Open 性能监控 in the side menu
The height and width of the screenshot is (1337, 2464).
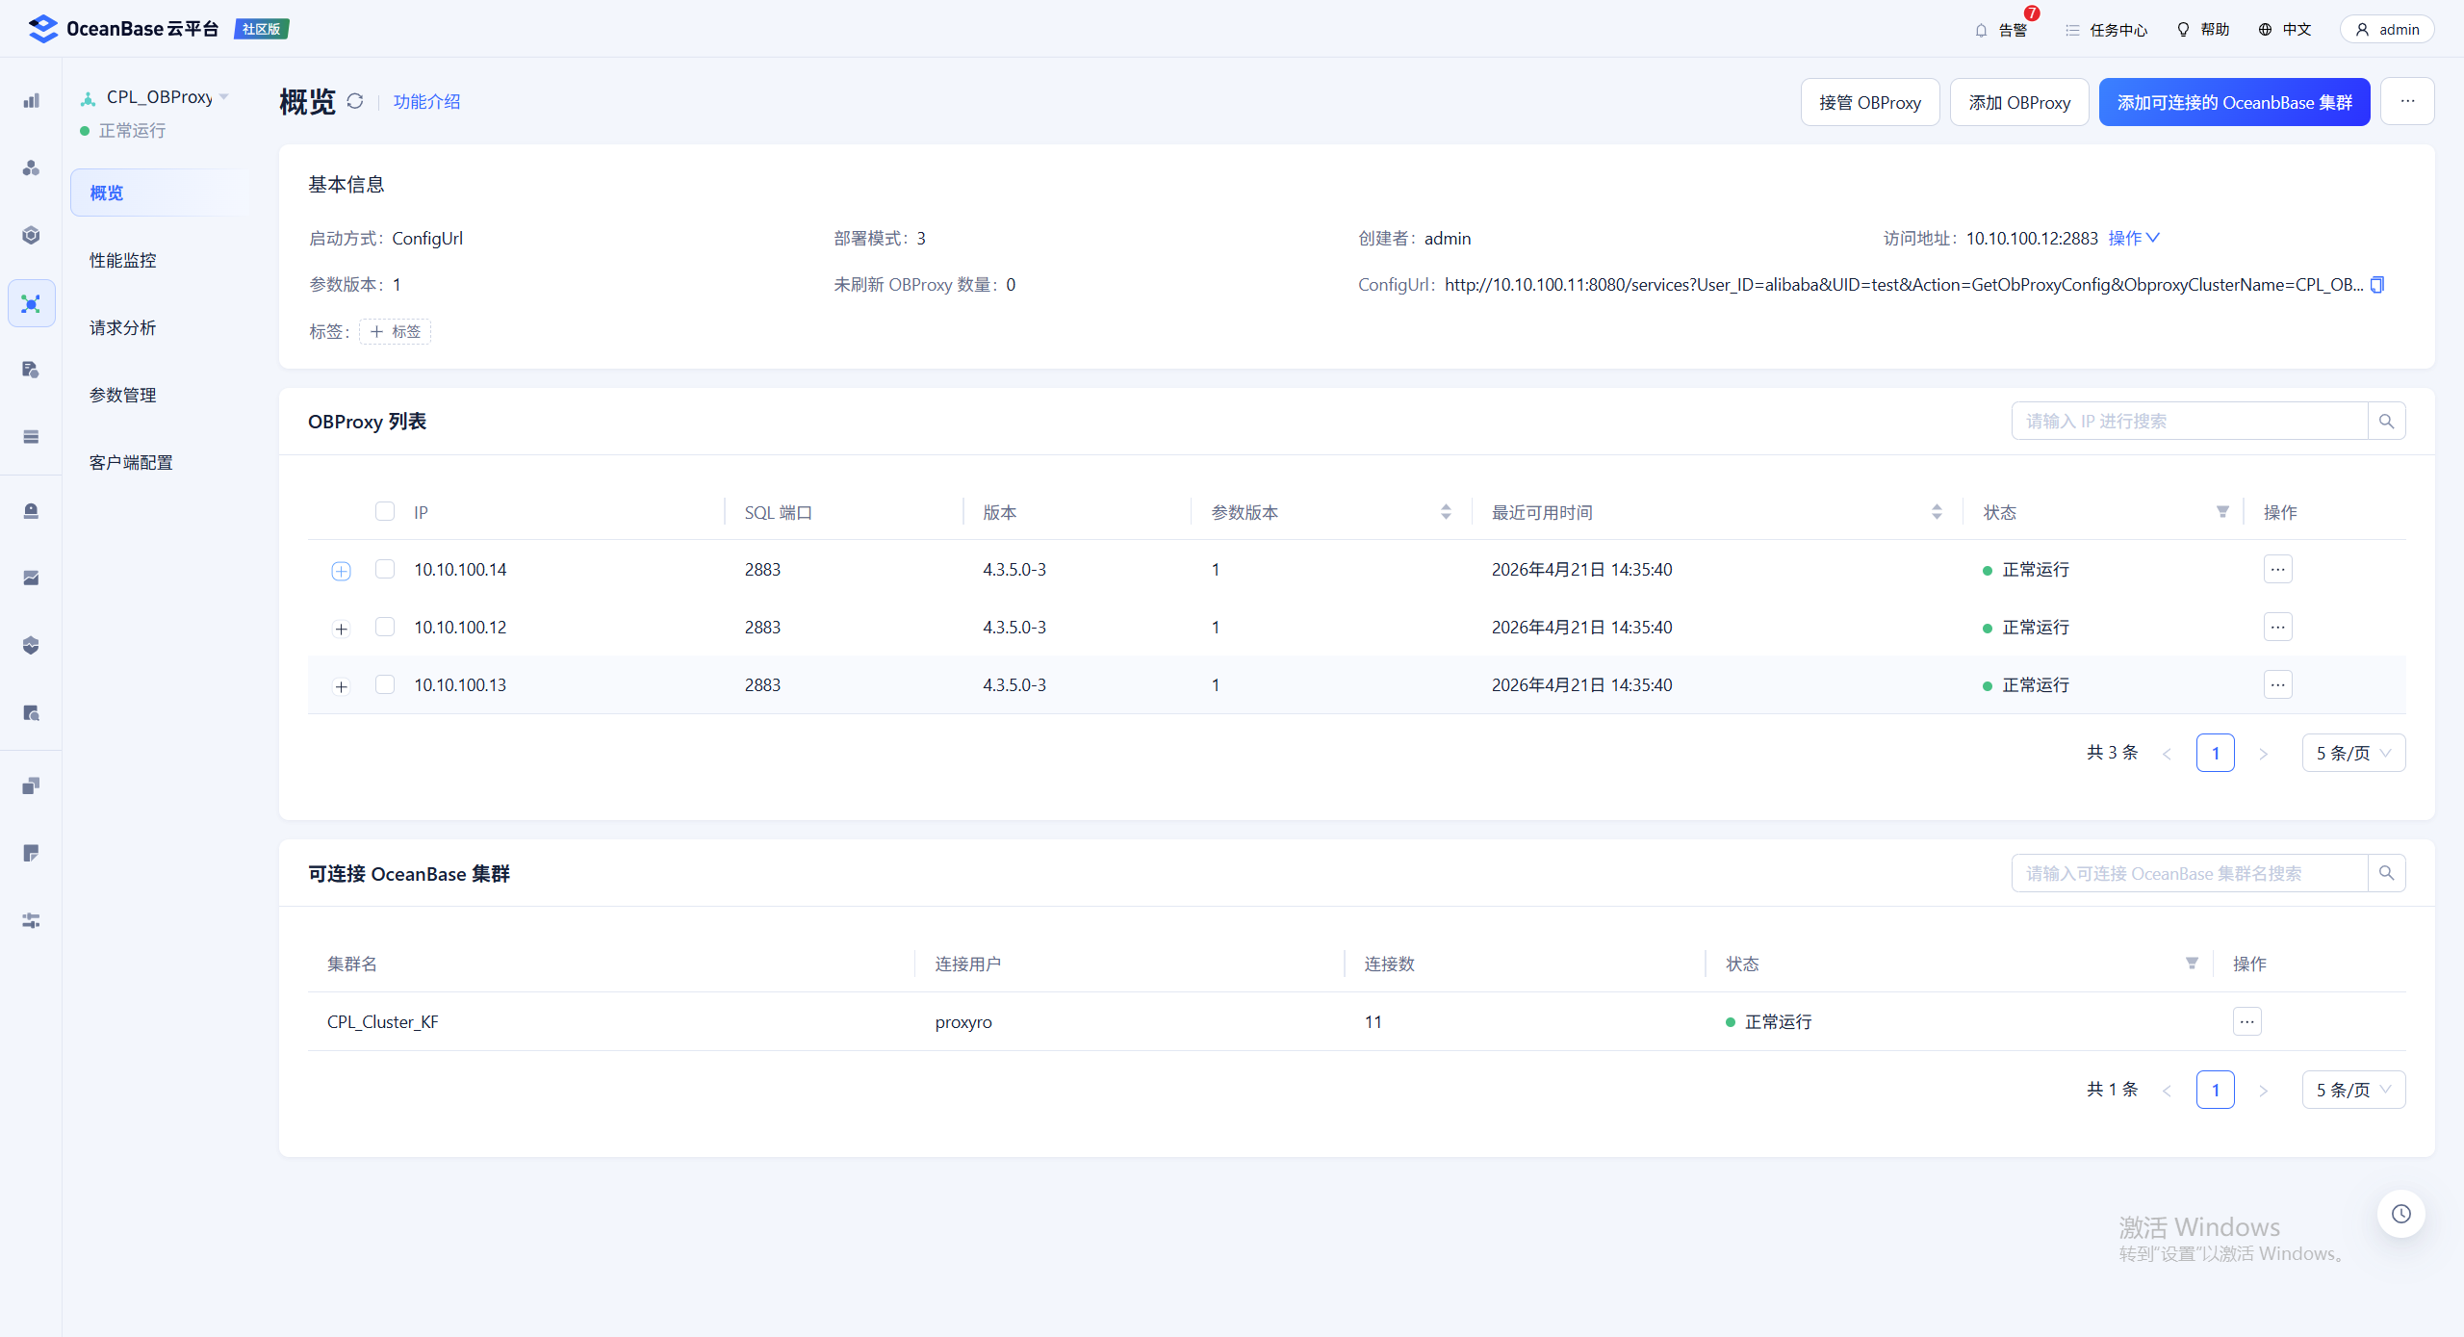pos(123,260)
